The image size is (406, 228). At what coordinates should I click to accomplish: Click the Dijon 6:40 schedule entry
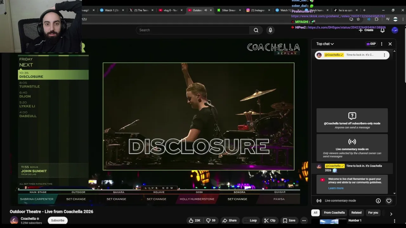[x=25, y=95]
